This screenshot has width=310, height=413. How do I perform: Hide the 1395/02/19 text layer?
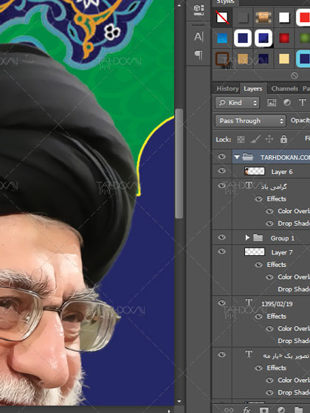tap(222, 303)
